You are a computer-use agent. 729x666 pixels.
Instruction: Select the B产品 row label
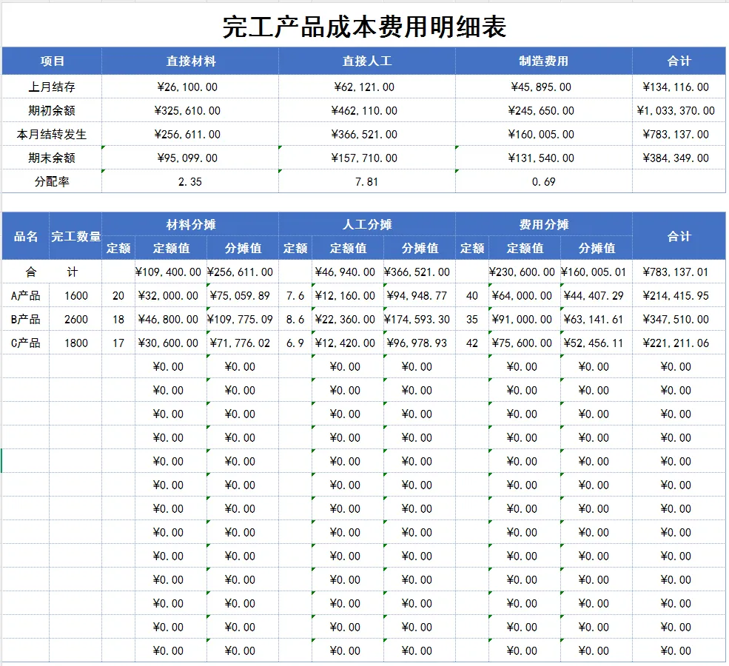[x=26, y=319]
